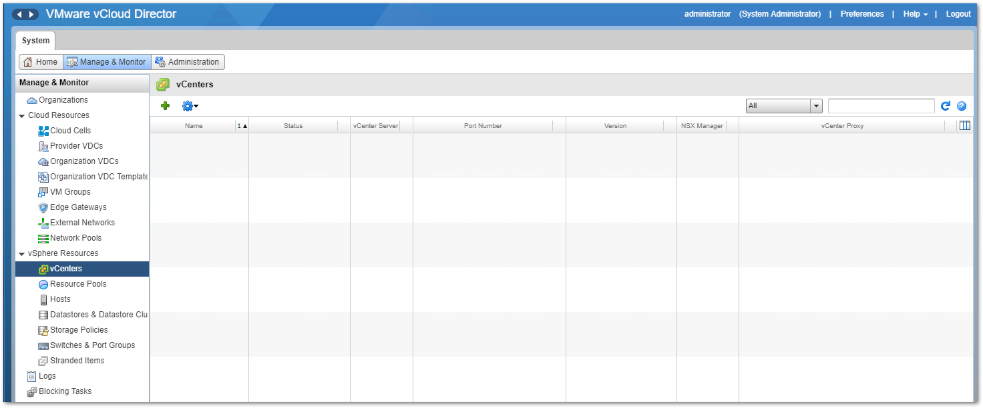Open the gear actions menu
This screenshot has height=408, width=983.
point(190,105)
